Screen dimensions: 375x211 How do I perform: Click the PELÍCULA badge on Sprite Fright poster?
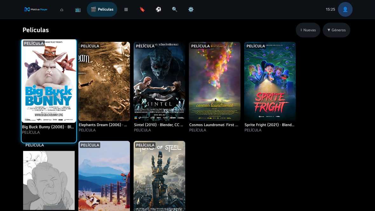click(256, 46)
